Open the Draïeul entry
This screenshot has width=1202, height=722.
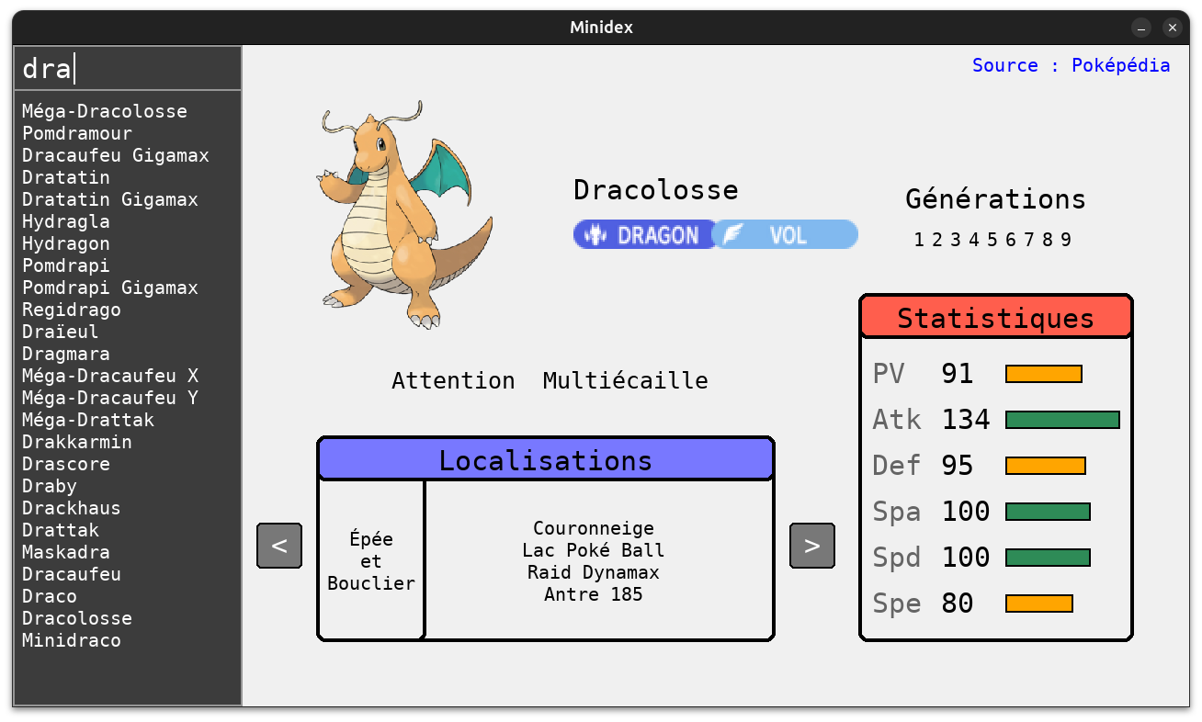tap(61, 332)
